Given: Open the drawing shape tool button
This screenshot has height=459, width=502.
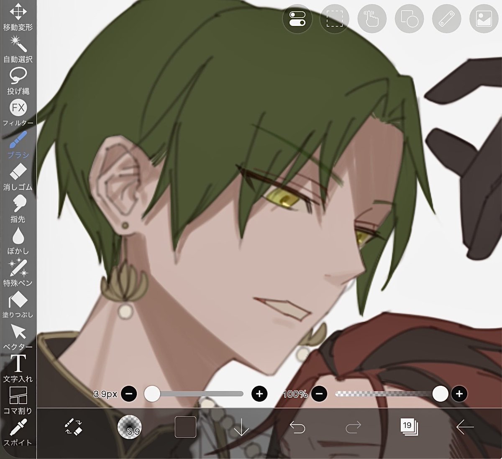Looking at the screenshot, I should coord(409,19).
